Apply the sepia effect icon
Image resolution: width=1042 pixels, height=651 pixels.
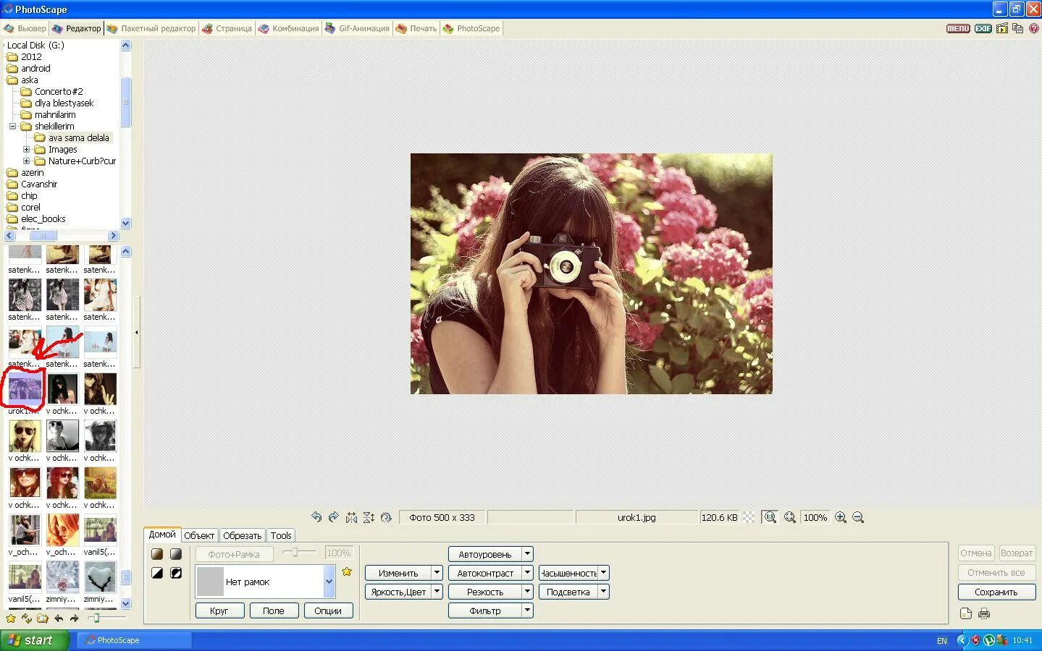pyautogui.click(x=157, y=554)
